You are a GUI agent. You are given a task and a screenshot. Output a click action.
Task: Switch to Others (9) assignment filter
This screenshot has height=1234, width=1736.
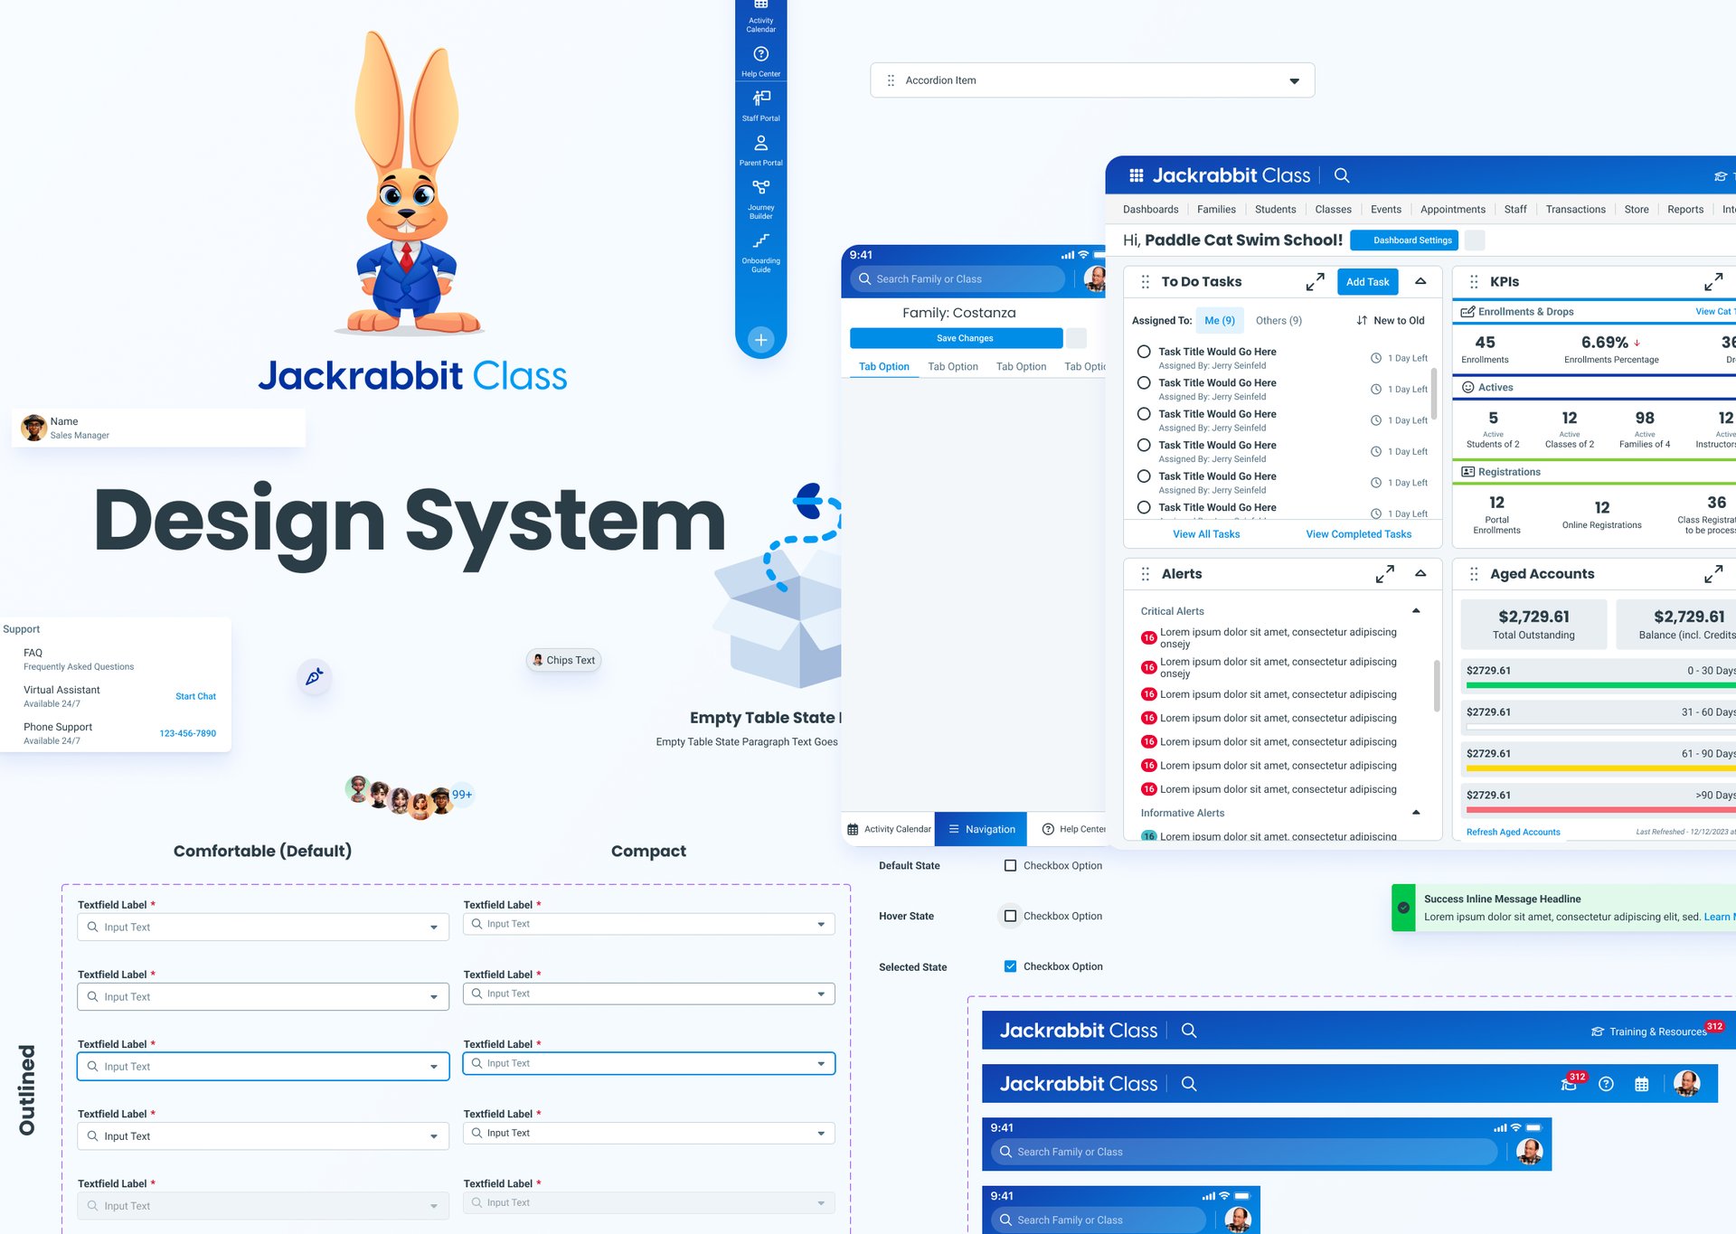click(1278, 321)
